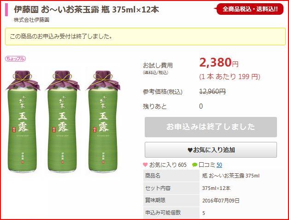Click the struck-through 12,960円 reference price
Screen dimensions: 289x220
click(x=212, y=92)
